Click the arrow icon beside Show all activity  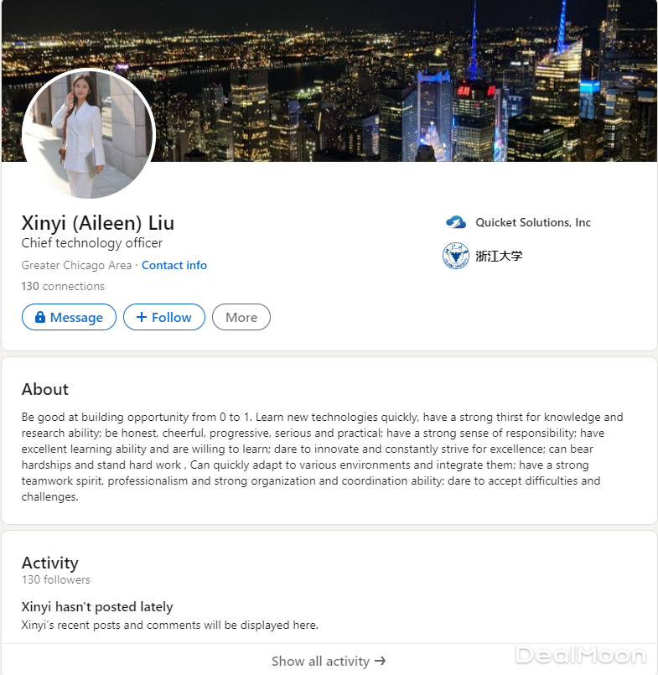(380, 661)
